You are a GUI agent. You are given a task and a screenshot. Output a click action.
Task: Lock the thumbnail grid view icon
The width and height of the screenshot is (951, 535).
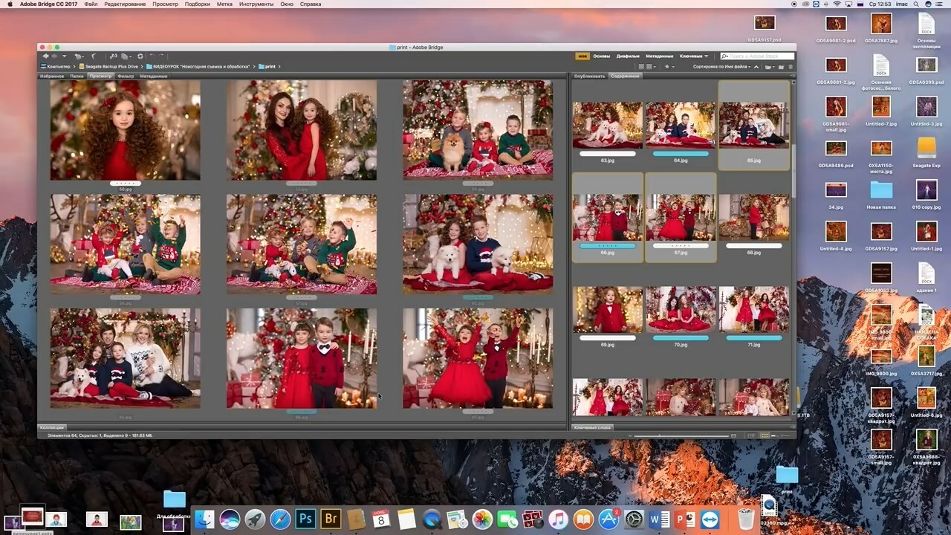751,435
